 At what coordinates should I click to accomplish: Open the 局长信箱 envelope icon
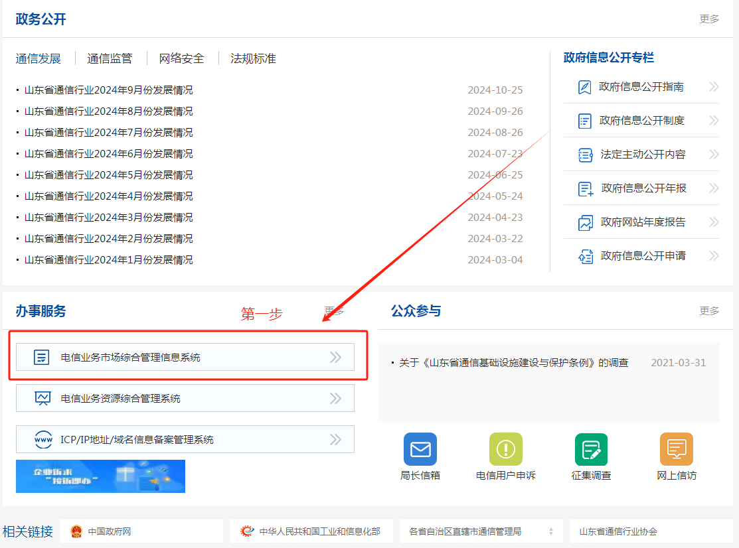(x=420, y=449)
